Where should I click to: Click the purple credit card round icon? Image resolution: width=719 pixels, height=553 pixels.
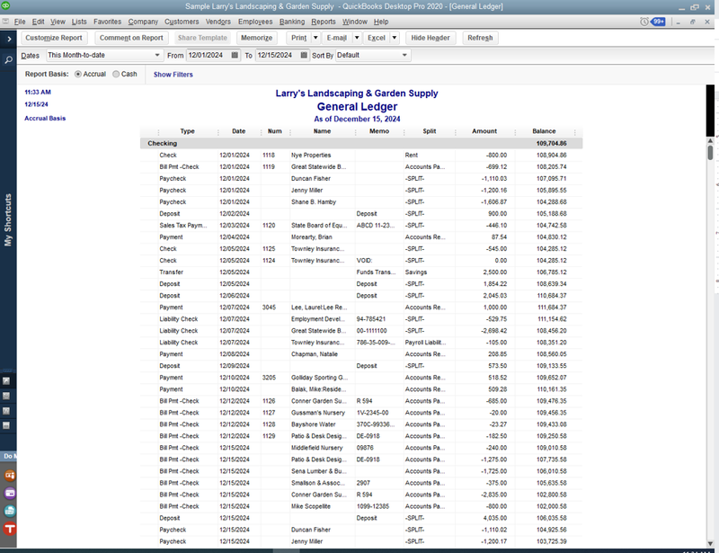[x=10, y=494]
